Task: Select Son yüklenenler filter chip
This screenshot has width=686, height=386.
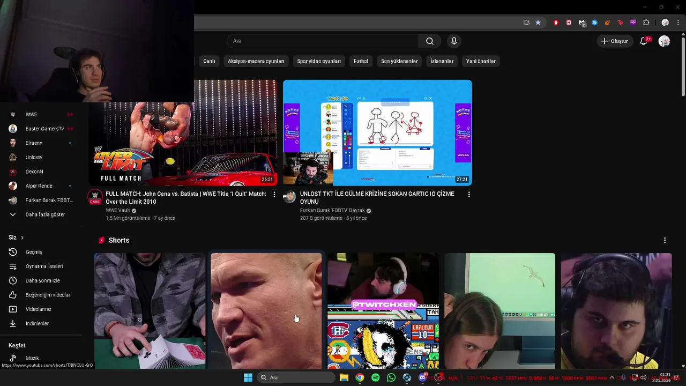Action: [399, 61]
